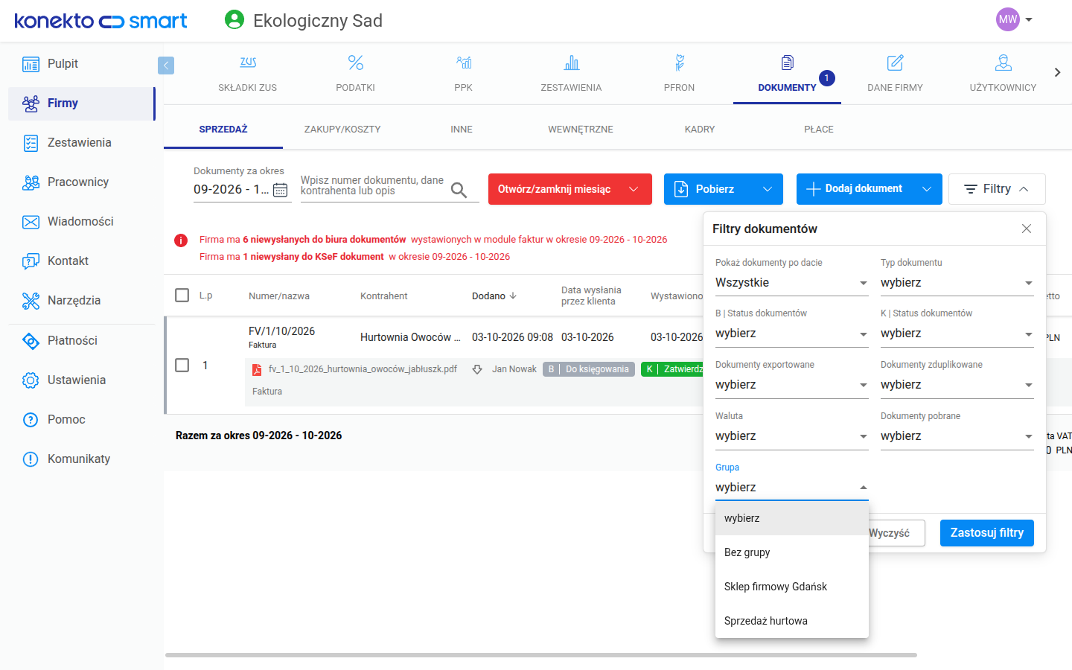Image resolution: width=1072 pixels, height=670 pixels.
Task: Click the calendar icon in period field
Action: click(x=280, y=190)
